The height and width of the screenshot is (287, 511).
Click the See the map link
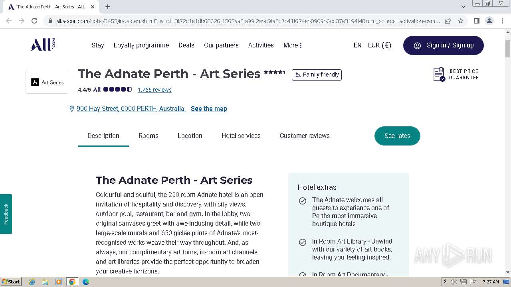click(209, 108)
